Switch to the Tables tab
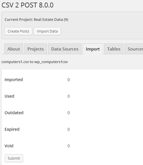Image resolution: width=143 pixels, height=165 pixels. pos(114,49)
